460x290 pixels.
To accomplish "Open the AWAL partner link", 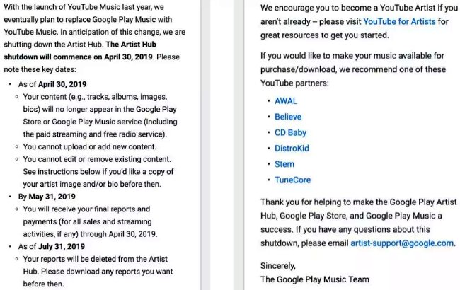I will 286,101.
